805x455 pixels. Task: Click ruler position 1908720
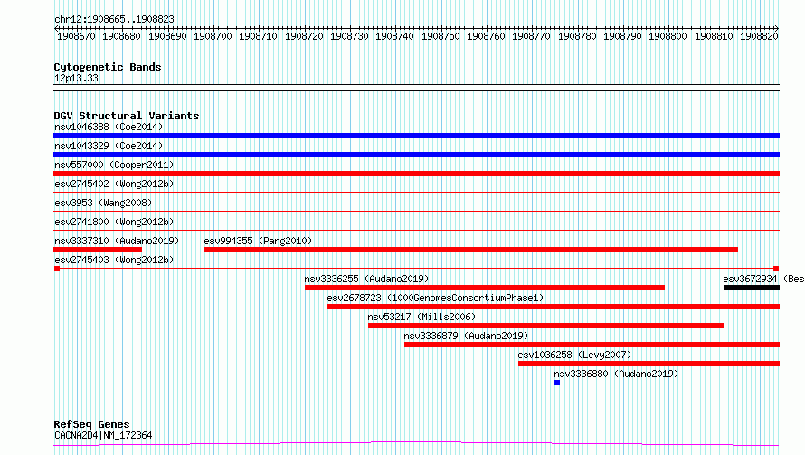point(304,36)
